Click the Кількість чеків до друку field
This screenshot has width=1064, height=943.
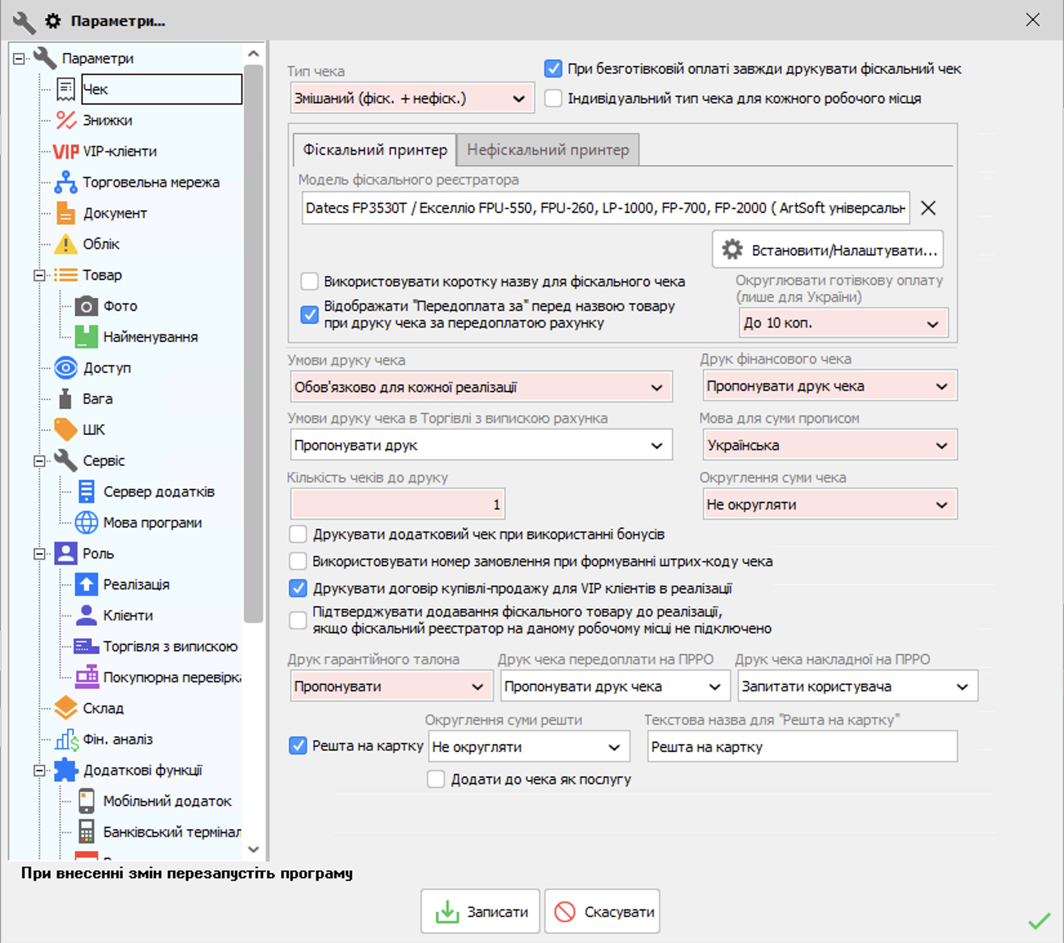[397, 504]
